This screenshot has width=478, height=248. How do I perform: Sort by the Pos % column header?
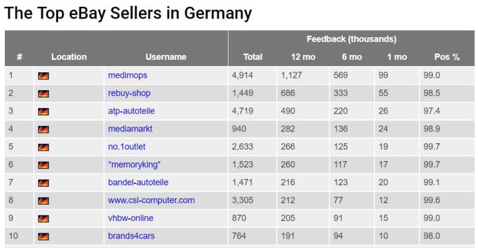point(447,56)
